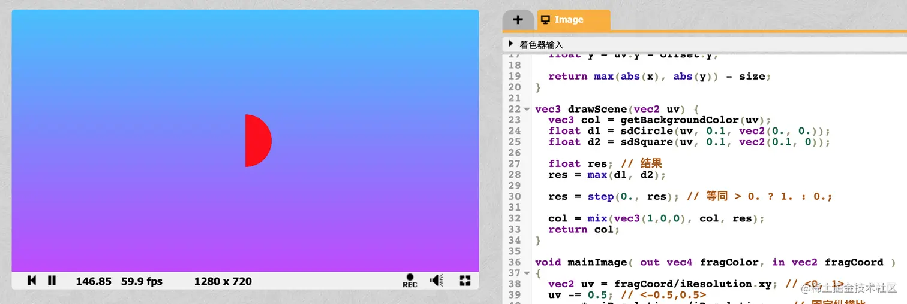Click the 146.85 time readout
The image size is (907, 304).
point(94,281)
